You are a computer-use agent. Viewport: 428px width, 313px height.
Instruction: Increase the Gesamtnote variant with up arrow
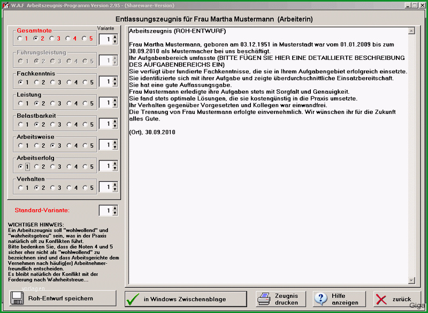[x=115, y=37]
